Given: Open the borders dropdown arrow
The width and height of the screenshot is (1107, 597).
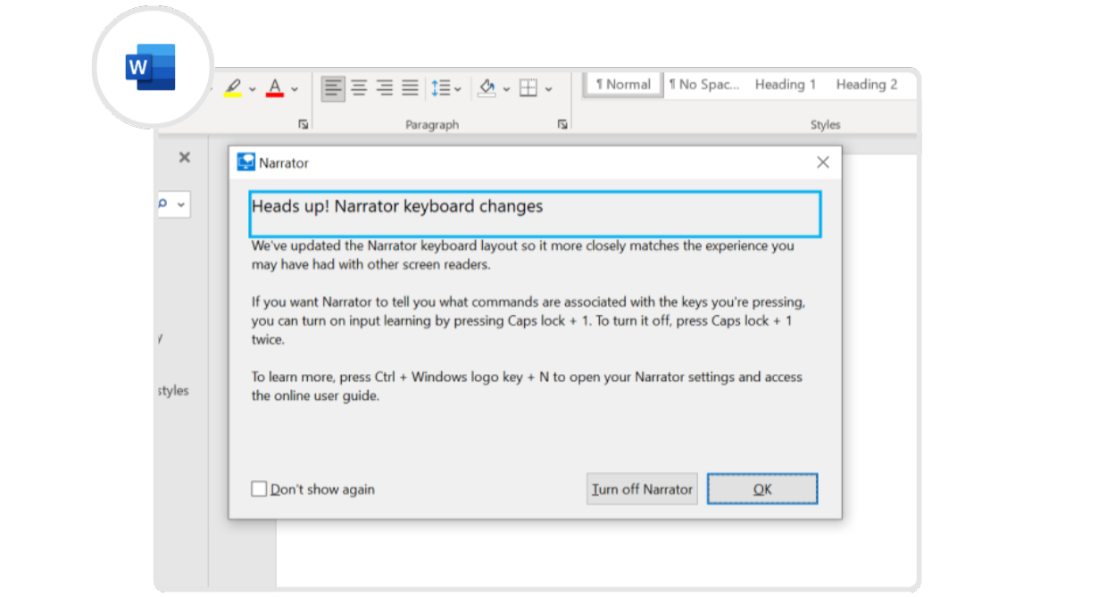Looking at the screenshot, I should coord(548,88).
